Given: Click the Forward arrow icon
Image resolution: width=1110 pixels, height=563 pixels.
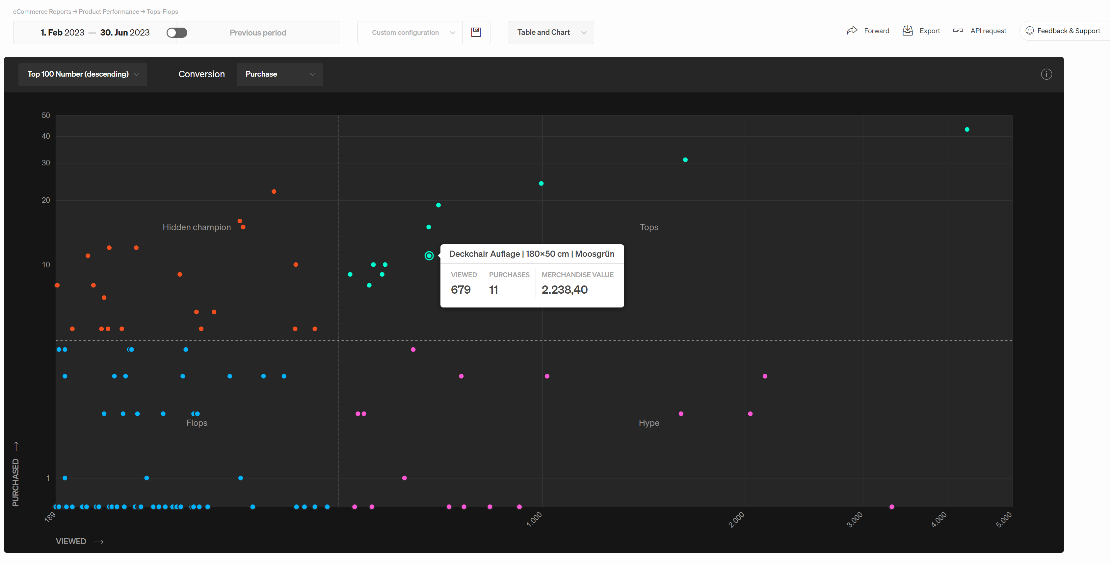Looking at the screenshot, I should point(852,31).
